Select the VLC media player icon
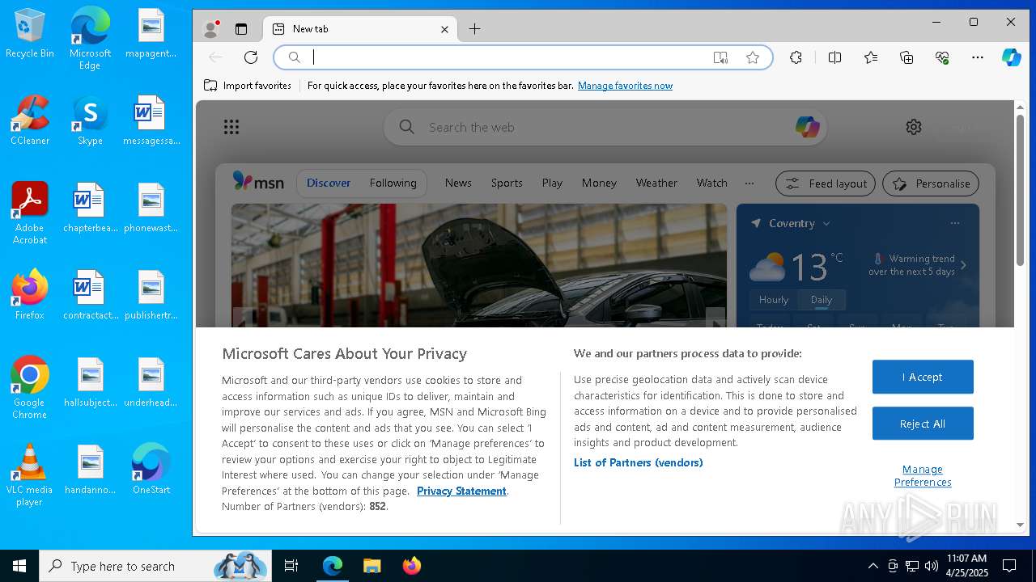The width and height of the screenshot is (1036, 582). (x=30, y=475)
